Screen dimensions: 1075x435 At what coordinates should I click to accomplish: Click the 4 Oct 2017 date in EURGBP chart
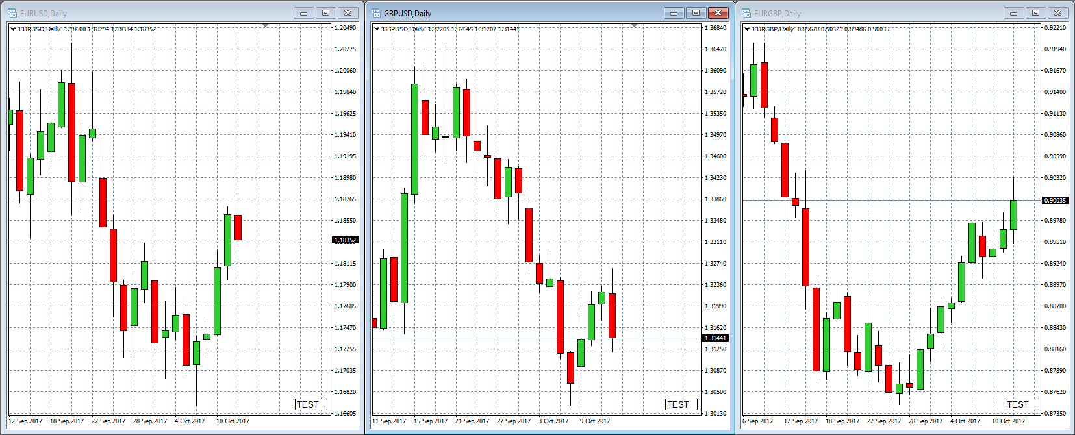coord(965,421)
